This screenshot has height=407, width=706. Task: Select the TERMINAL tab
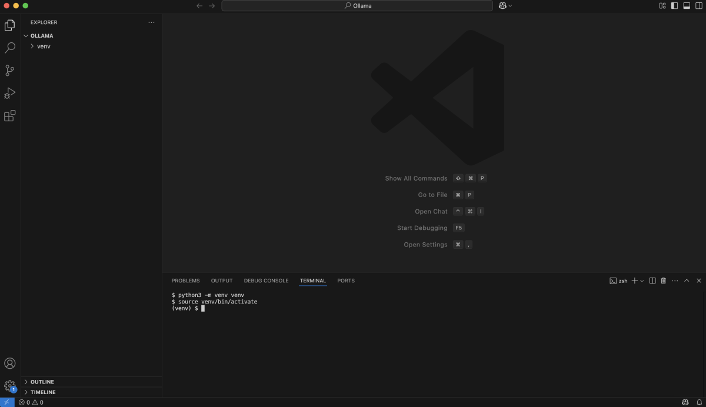pyautogui.click(x=312, y=281)
